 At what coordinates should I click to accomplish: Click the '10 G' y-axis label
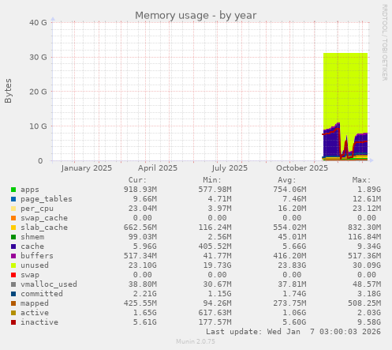click(x=38, y=126)
